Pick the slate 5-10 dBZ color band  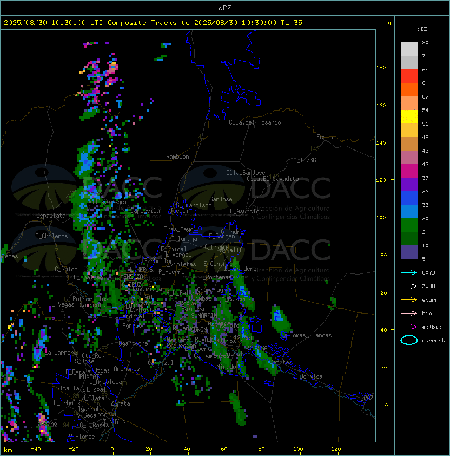click(x=409, y=252)
